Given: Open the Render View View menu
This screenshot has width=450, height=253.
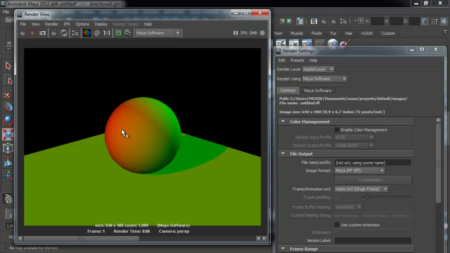Looking at the screenshot, I should [x=36, y=24].
